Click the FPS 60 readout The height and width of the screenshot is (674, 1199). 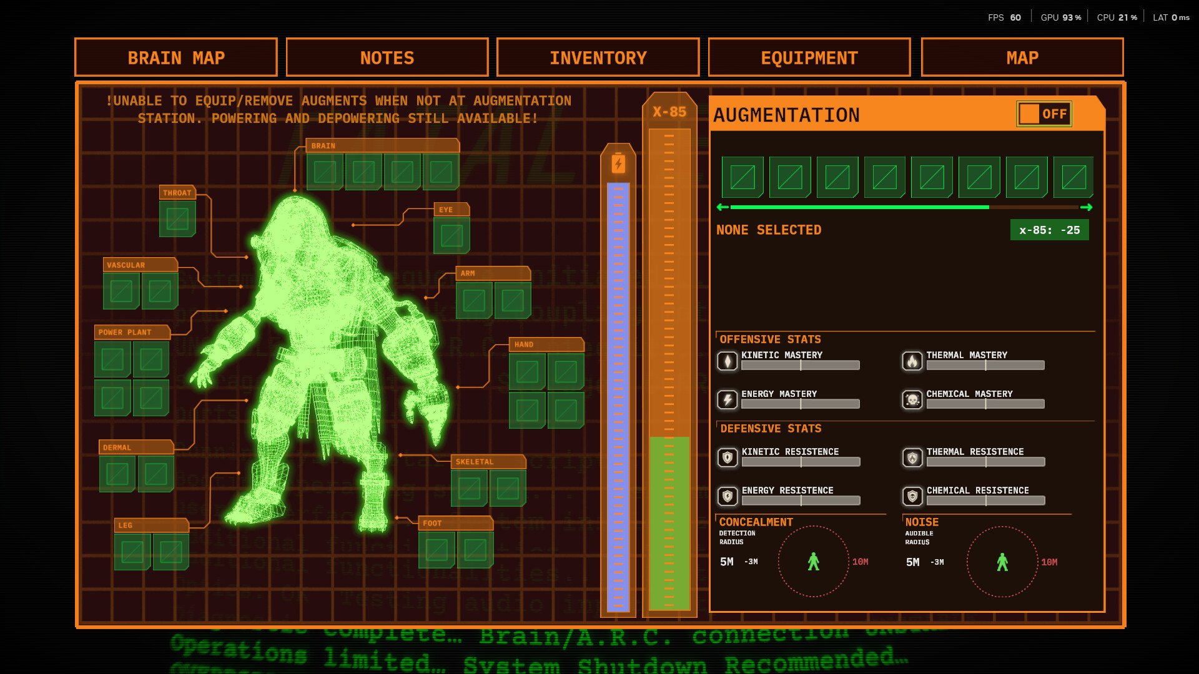tap(1004, 17)
